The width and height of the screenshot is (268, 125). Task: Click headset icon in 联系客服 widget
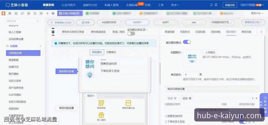point(265,98)
